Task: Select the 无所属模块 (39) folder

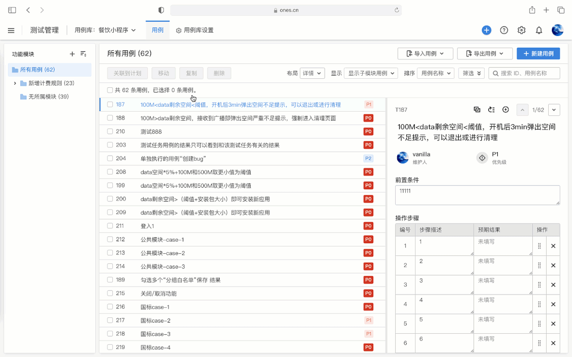Action: click(50, 97)
